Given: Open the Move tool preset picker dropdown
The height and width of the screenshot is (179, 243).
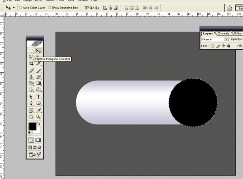Looking at the screenshot, I should coord(14,8).
